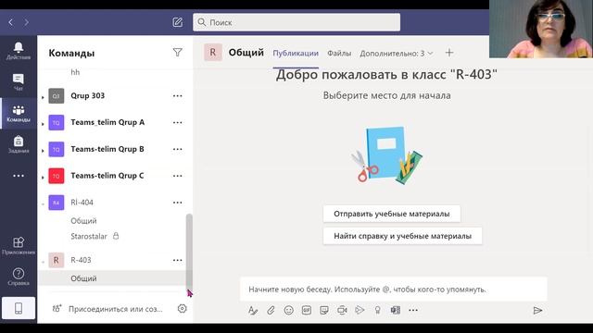This screenshot has height=333, width=593.
Task: Send the message with arrow icon
Action: pyautogui.click(x=537, y=311)
